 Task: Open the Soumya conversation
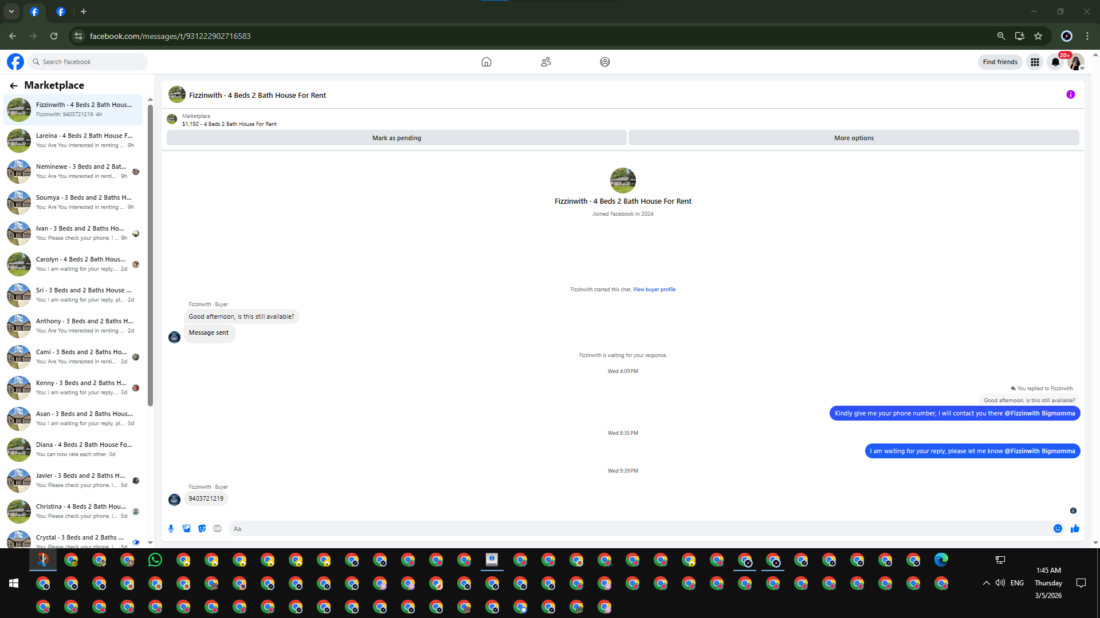pyautogui.click(x=73, y=203)
